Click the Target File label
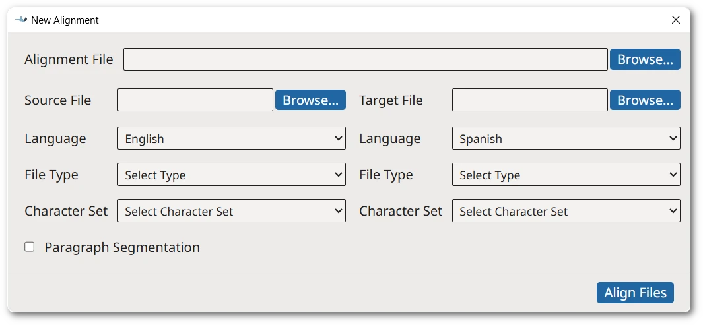The height and width of the screenshot is (325, 703). pos(391,100)
